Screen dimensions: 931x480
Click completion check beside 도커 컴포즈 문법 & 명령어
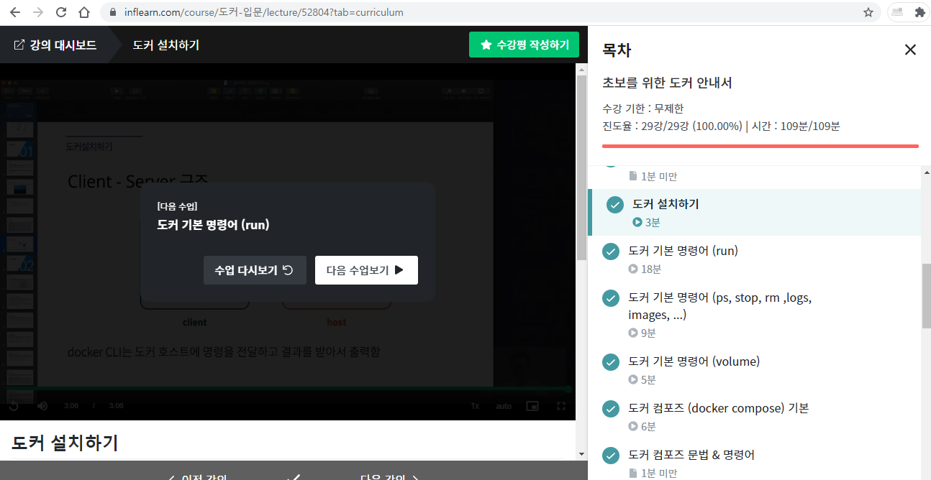coord(611,456)
